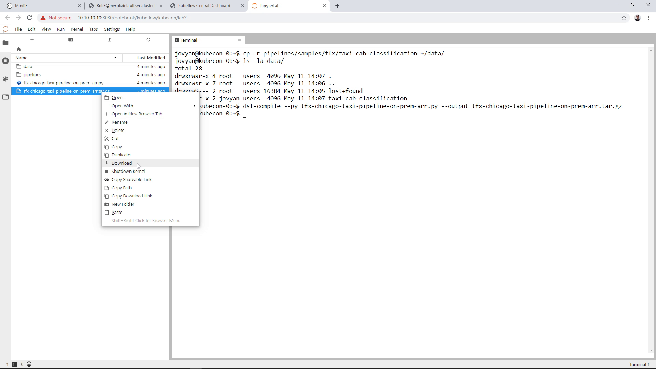Switch to Kubeflow Central Dashboard browser tab
The height and width of the screenshot is (369, 656).
pyautogui.click(x=204, y=6)
